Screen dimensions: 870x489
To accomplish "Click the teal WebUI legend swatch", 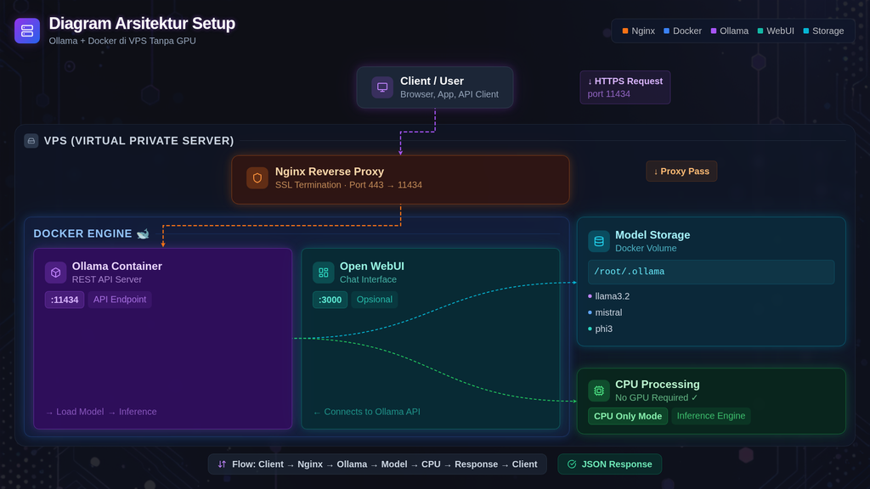I will [760, 31].
